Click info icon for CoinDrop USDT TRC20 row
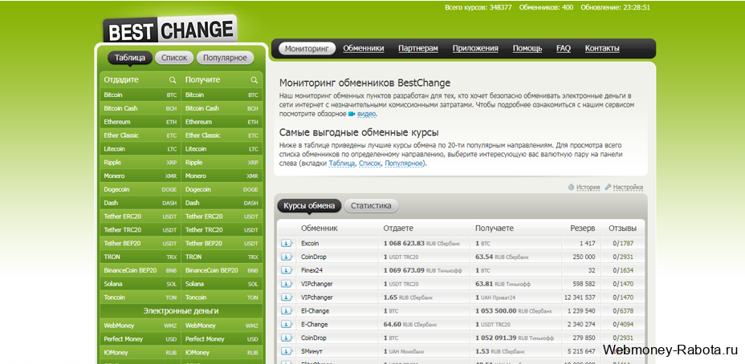This screenshot has width=745, height=364. (287, 257)
